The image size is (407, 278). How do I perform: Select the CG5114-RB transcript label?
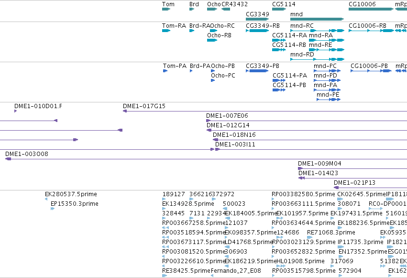289,45
